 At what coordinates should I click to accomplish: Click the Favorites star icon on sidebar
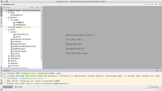1,76
